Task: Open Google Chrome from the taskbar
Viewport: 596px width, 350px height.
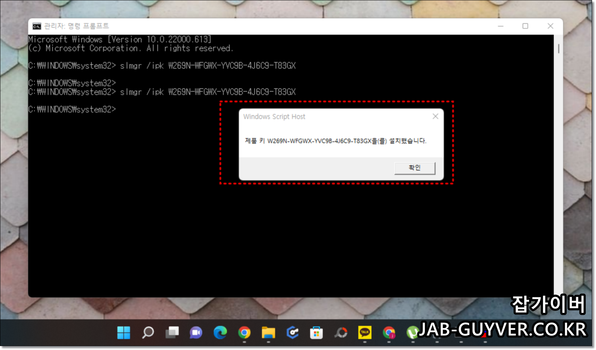Action: tap(244, 332)
